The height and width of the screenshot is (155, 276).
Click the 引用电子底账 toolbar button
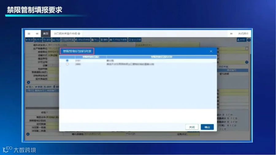pos(118,40)
